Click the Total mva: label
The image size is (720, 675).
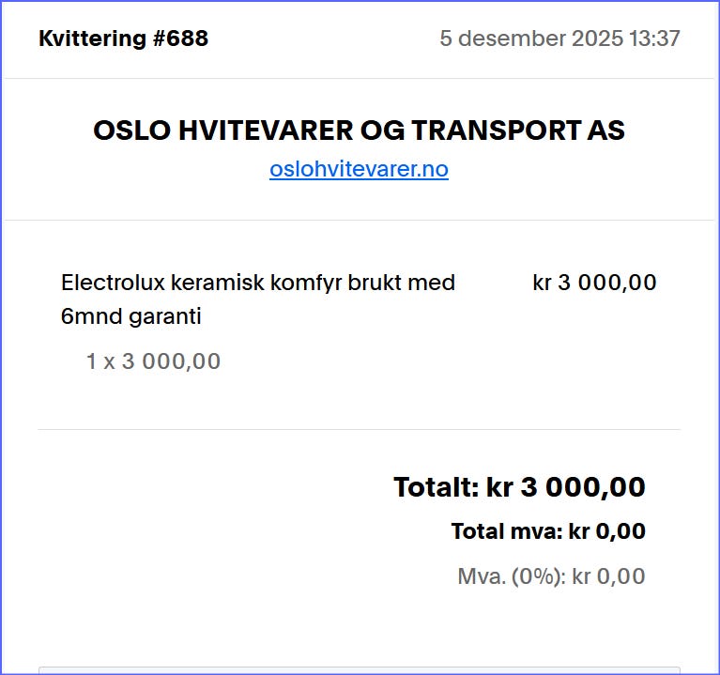click(506, 531)
